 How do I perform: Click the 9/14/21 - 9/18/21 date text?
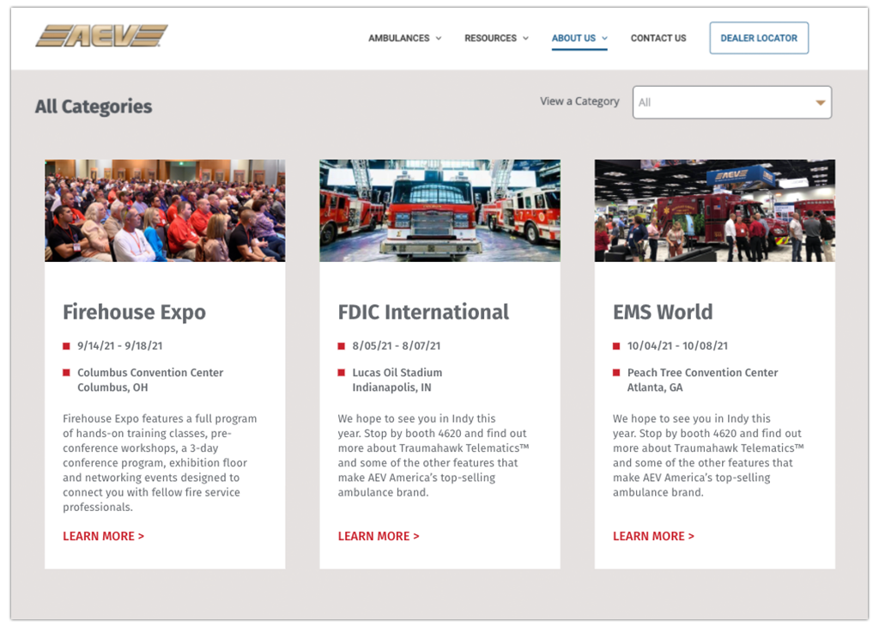click(120, 346)
